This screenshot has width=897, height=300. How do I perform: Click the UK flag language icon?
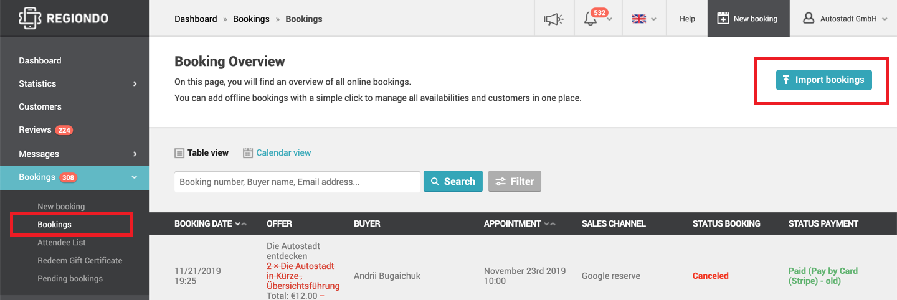[638, 19]
